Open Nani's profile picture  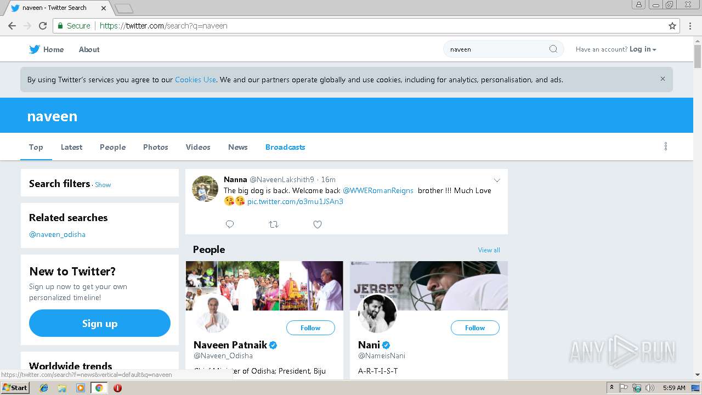click(x=377, y=313)
